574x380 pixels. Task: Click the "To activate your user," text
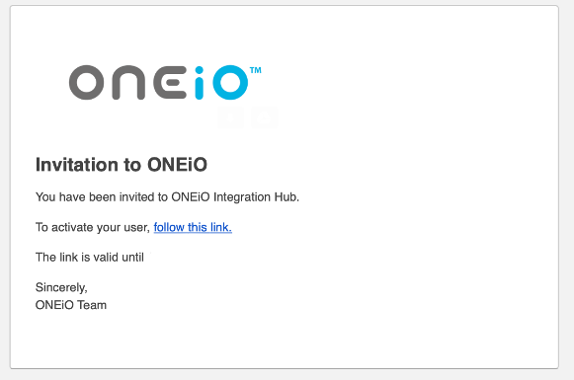pos(93,227)
